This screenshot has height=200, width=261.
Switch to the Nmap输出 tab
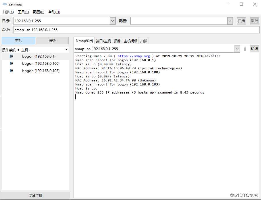point(84,41)
